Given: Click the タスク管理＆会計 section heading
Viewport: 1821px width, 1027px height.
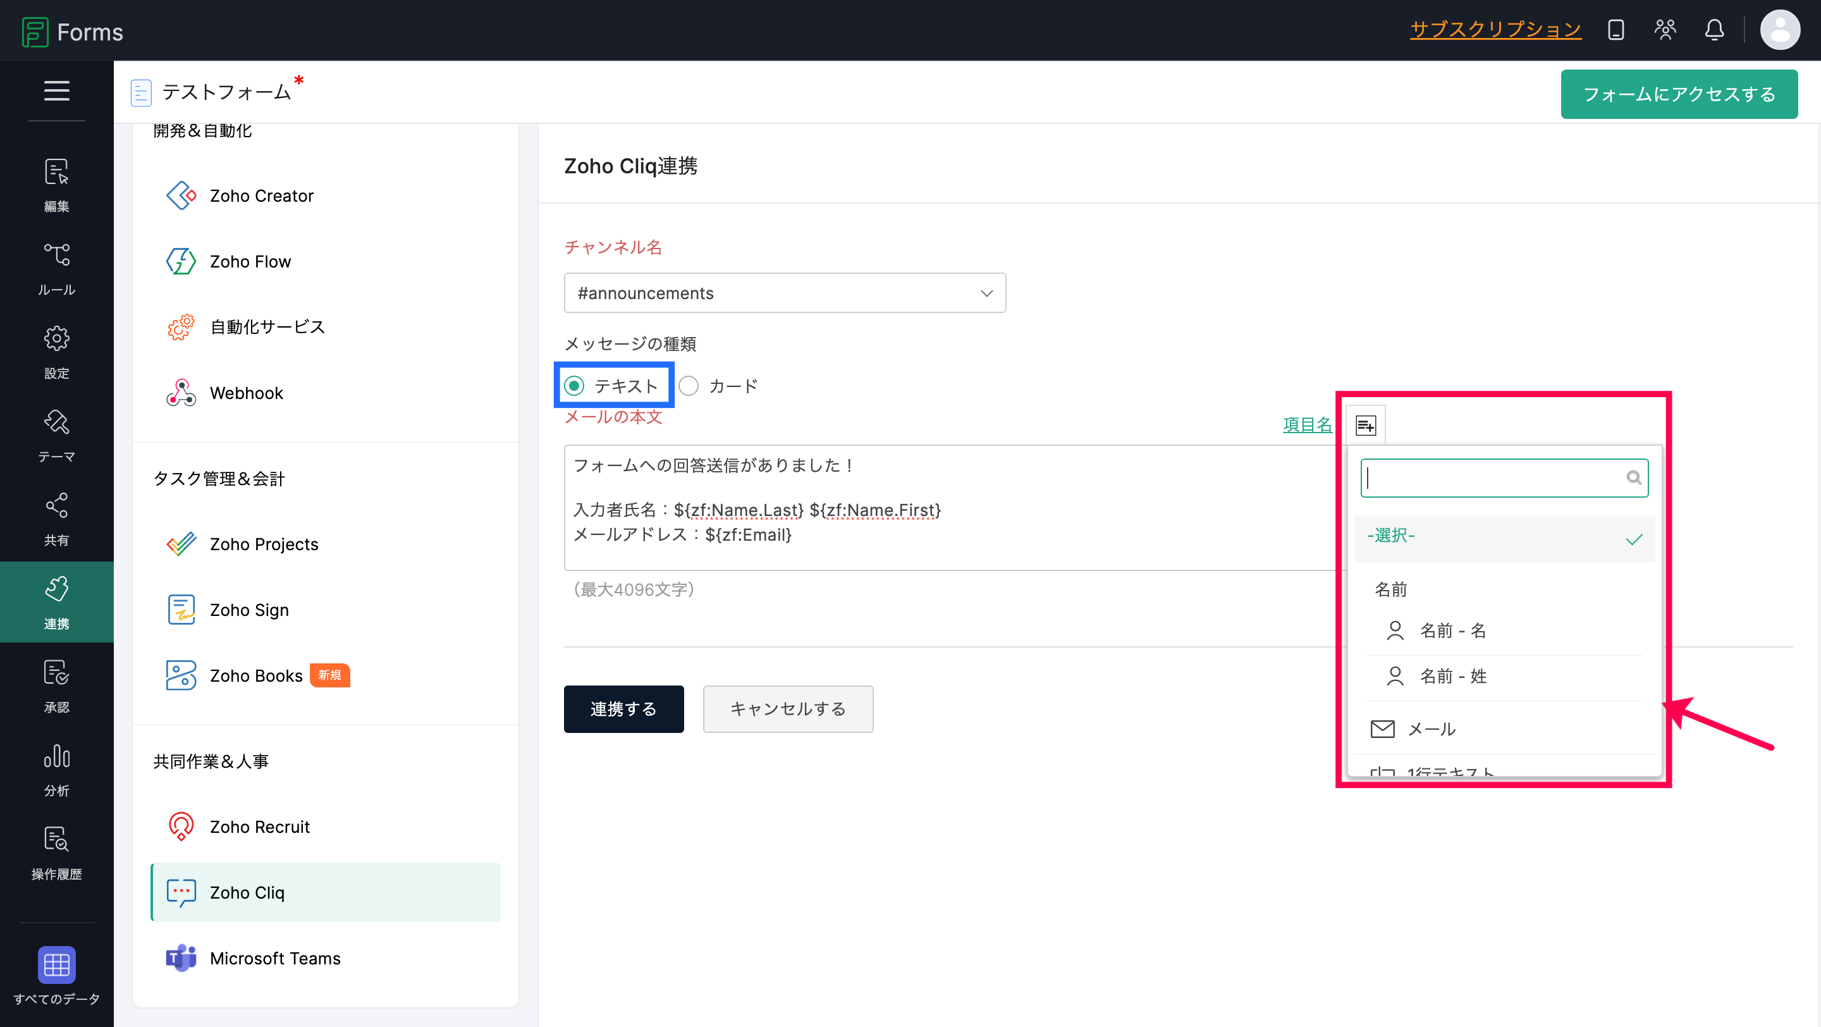Looking at the screenshot, I should coord(219,479).
